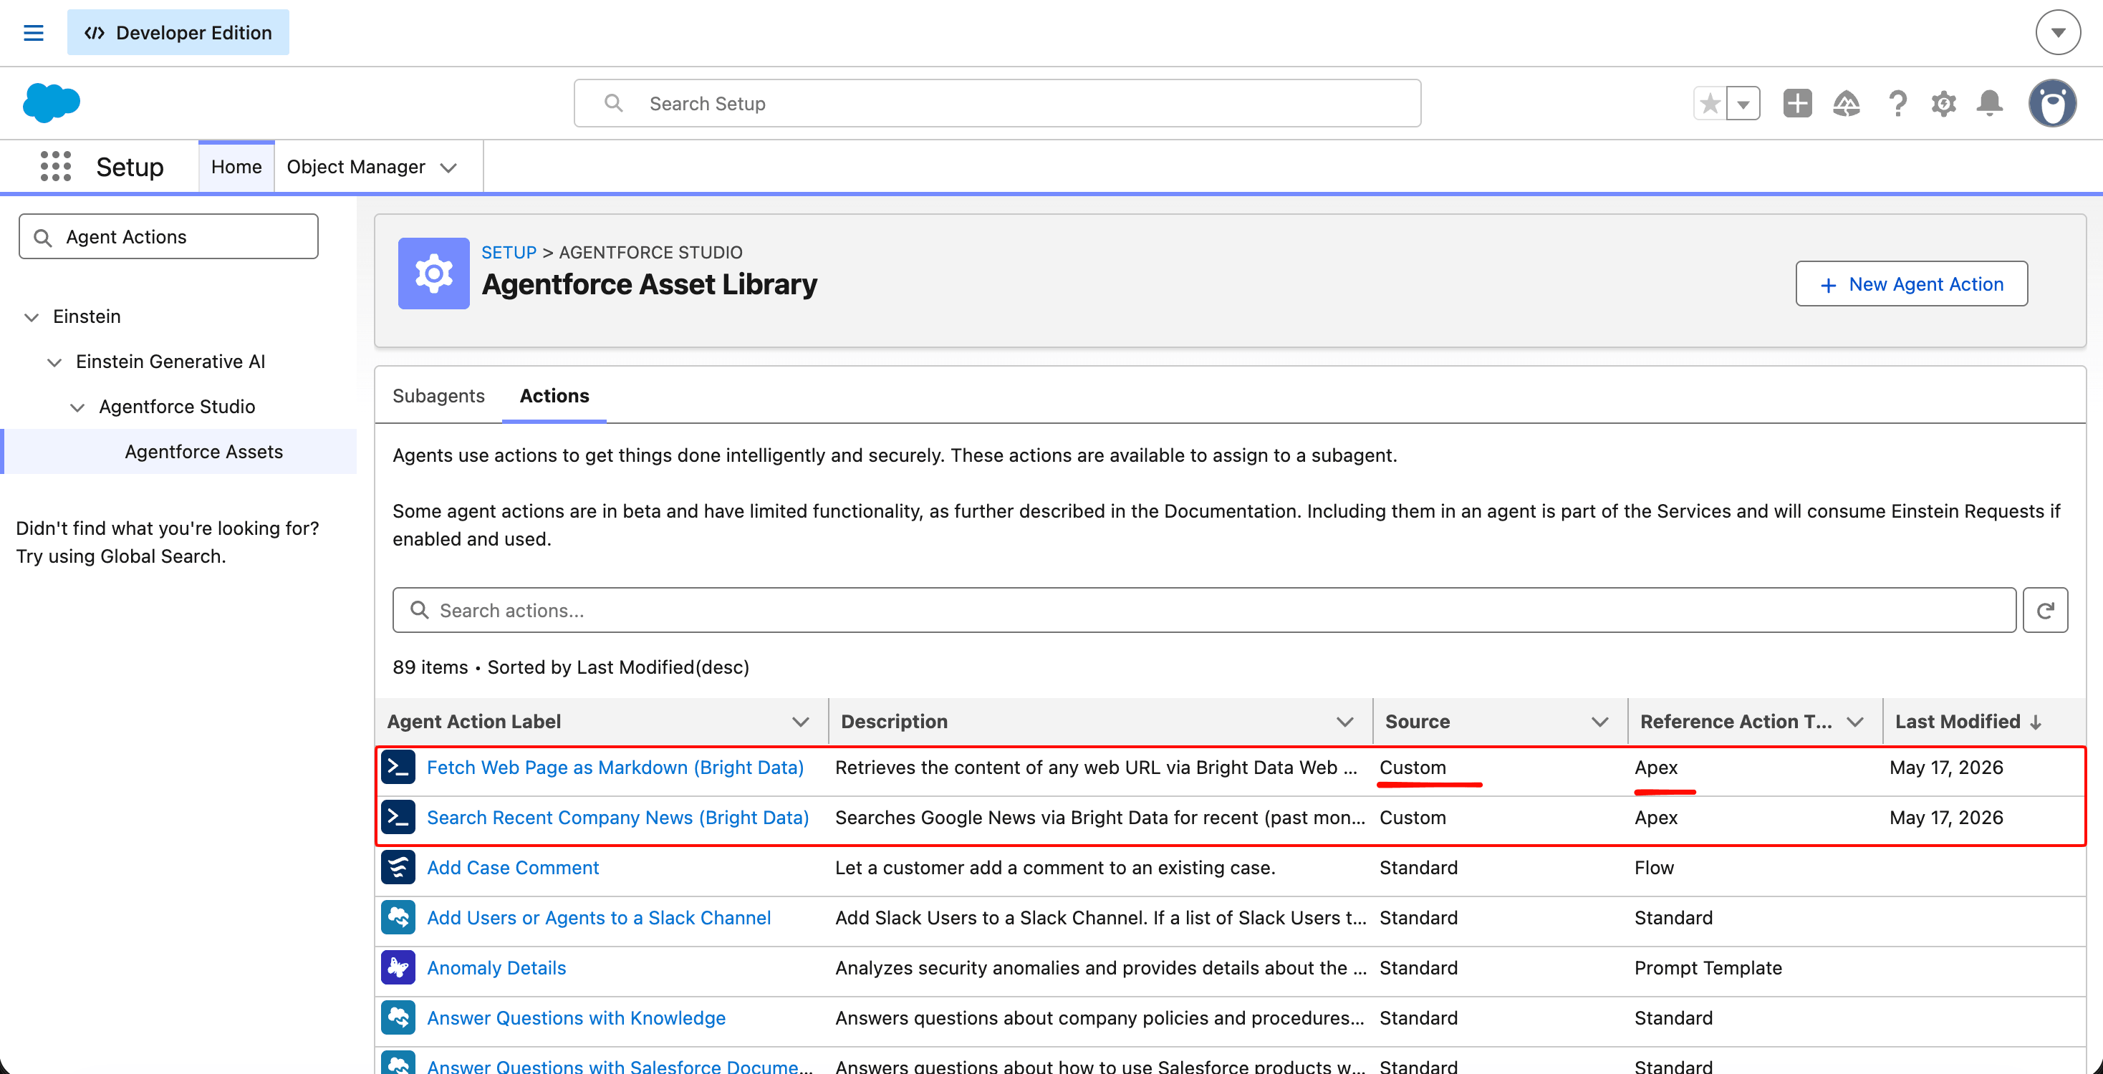The width and height of the screenshot is (2103, 1074).
Task: Open Add Users or Agents to Slack Channel
Action: click(598, 918)
